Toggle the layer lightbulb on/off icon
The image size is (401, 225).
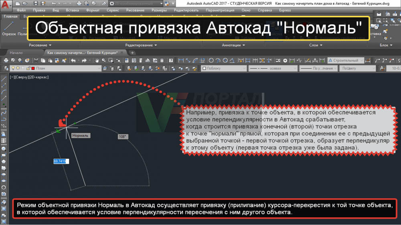click(x=12, y=68)
